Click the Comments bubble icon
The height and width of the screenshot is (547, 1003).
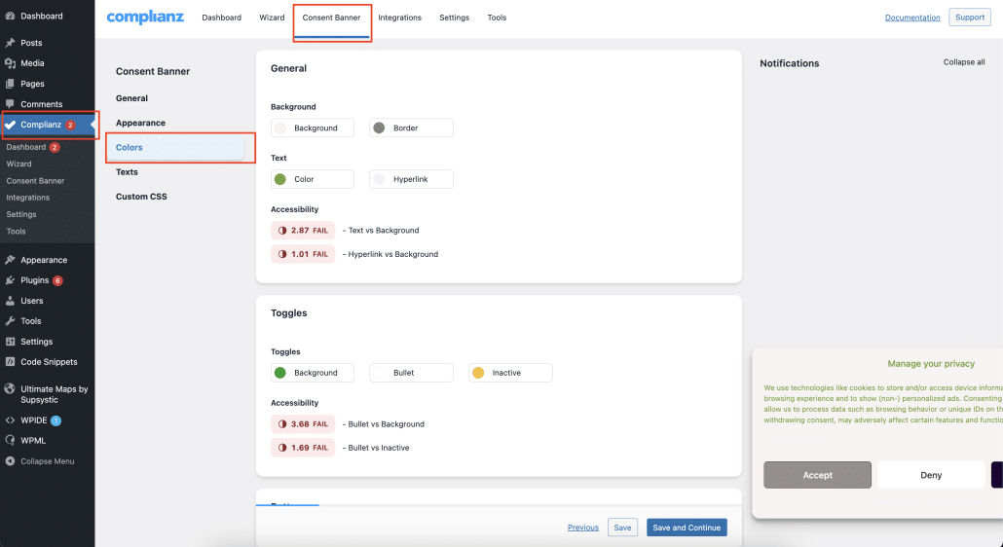tap(11, 104)
